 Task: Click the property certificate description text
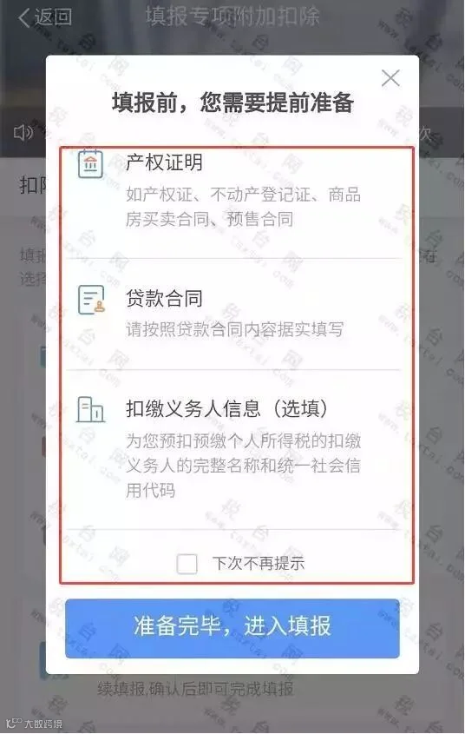tap(243, 207)
